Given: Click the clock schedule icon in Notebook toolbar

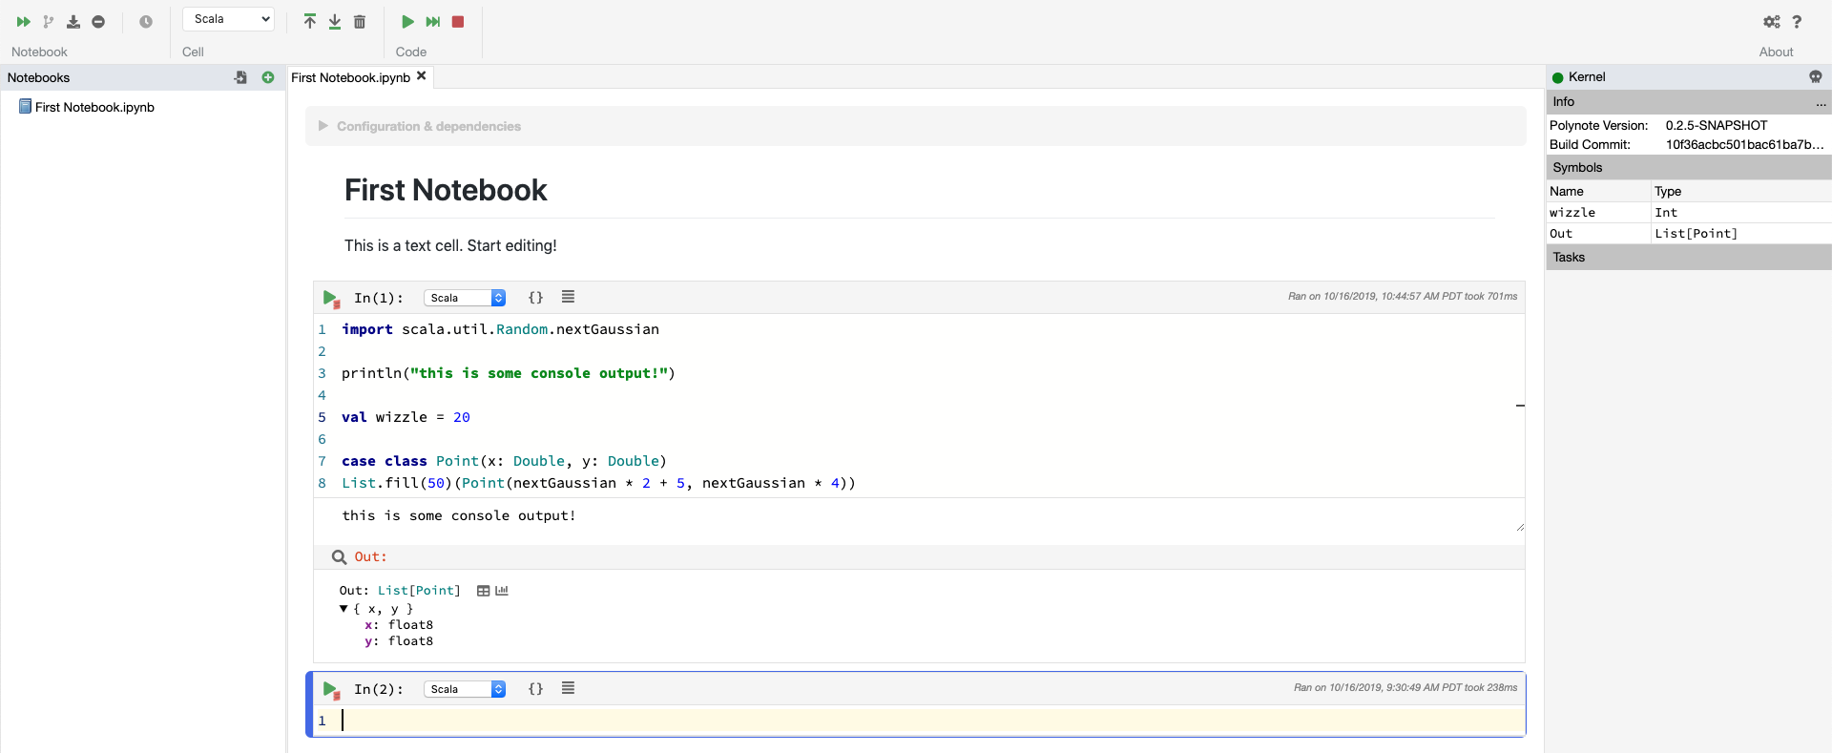Looking at the screenshot, I should coord(146,21).
